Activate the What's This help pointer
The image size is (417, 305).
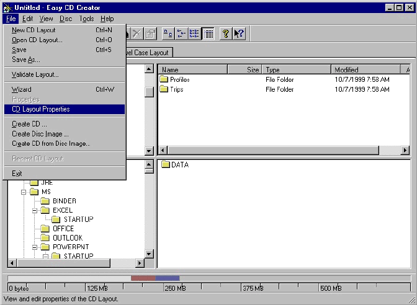click(x=239, y=33)
